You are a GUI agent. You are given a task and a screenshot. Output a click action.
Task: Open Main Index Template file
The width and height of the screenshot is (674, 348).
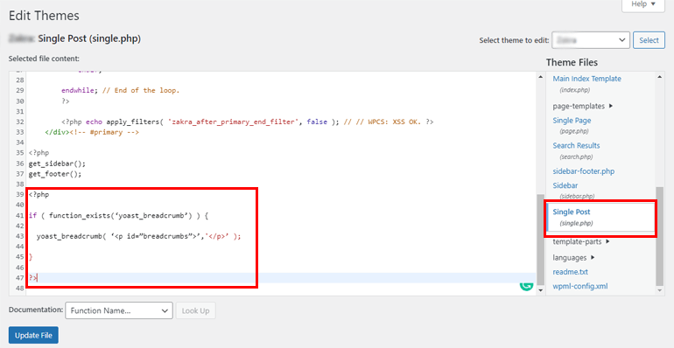point(586,79)
